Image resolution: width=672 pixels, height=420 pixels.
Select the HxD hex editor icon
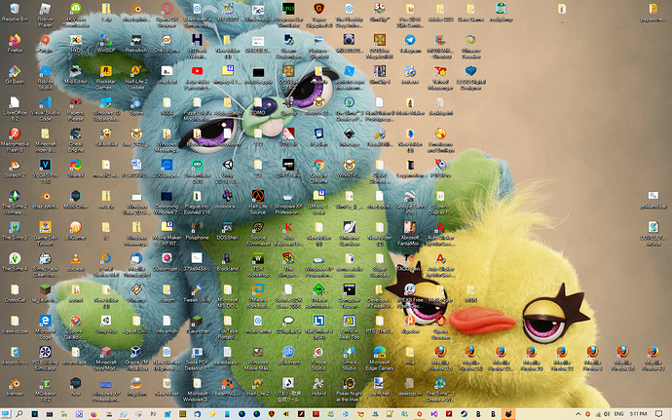(x=75, y=44)
